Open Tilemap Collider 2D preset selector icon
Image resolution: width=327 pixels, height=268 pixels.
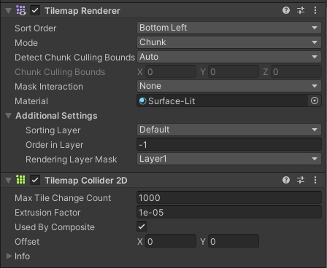tap(301, 180)
